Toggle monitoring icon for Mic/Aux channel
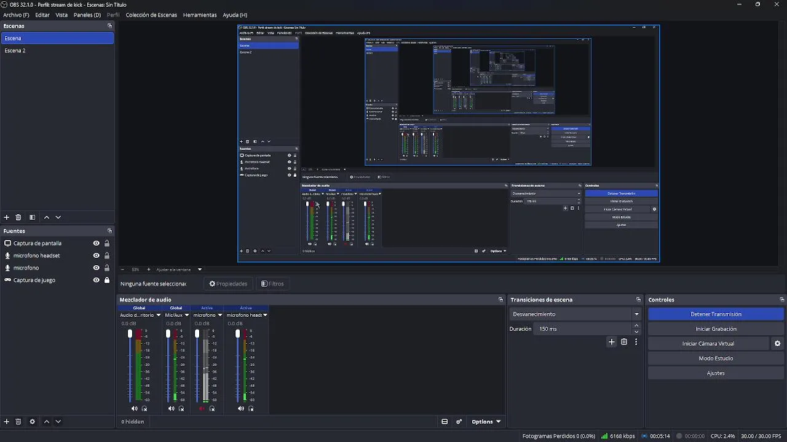The width and height of the screenshot is (787, 442). click(x=181, y=409)
